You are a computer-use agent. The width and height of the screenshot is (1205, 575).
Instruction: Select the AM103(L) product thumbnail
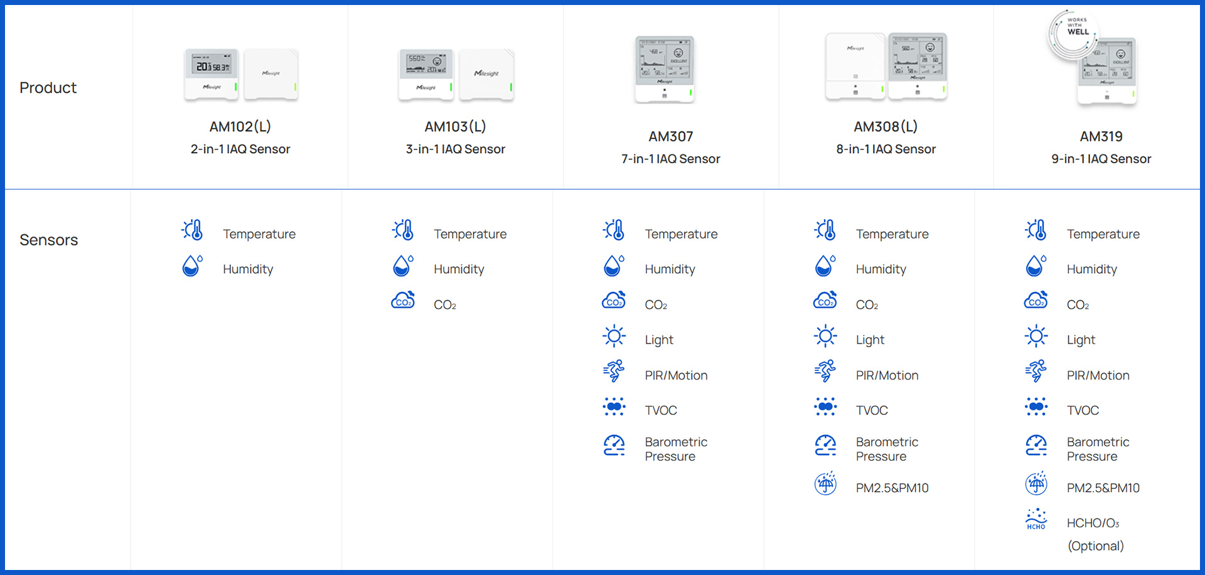click(456, 74)
